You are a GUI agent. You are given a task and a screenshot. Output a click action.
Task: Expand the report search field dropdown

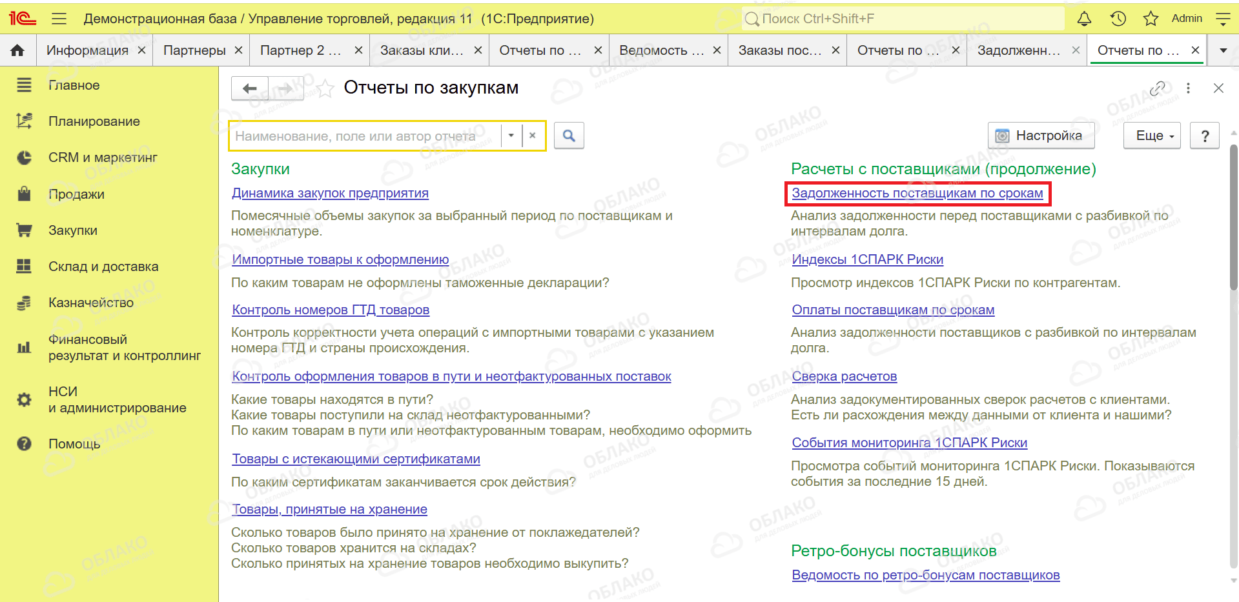(x=511, y=135)
